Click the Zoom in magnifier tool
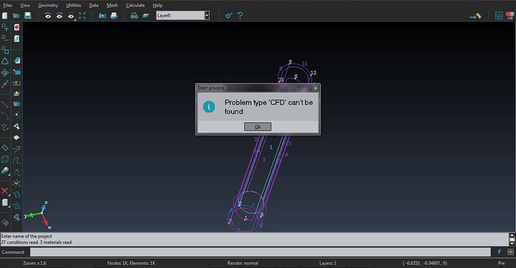This screenshot has height=268, width=516. click(x=5, y=27)
